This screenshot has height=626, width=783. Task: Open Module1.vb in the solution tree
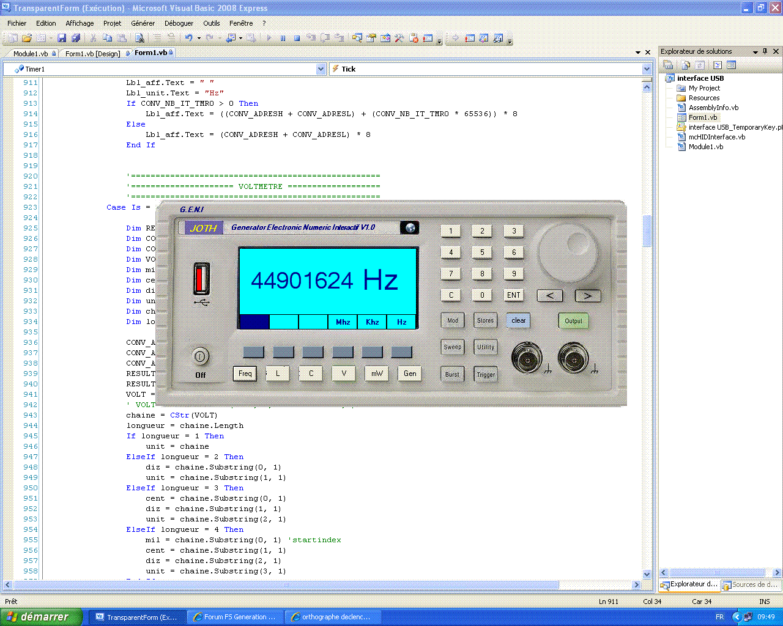tap(705, 147)
